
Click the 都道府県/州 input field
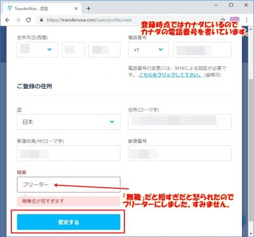(x=69, y=153)
